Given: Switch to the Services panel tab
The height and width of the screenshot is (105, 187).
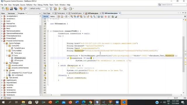Looking at the screenshot, I should pos(11,13).
